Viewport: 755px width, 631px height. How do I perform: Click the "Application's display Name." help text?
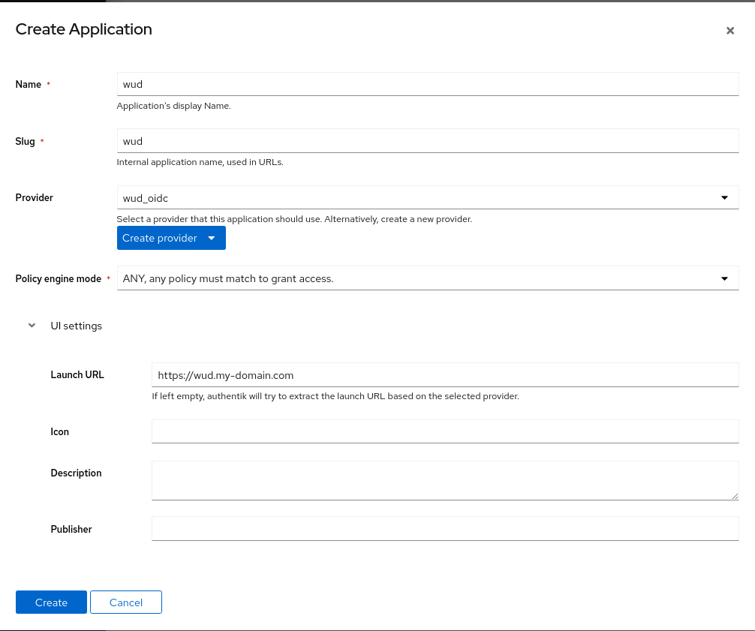coord(174,106)
